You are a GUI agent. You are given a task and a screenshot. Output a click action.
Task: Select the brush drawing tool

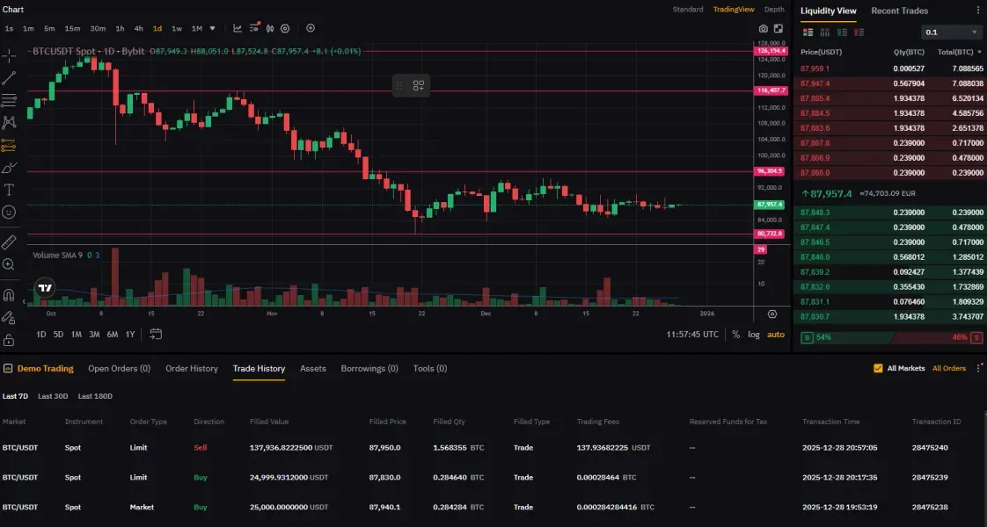9,168
